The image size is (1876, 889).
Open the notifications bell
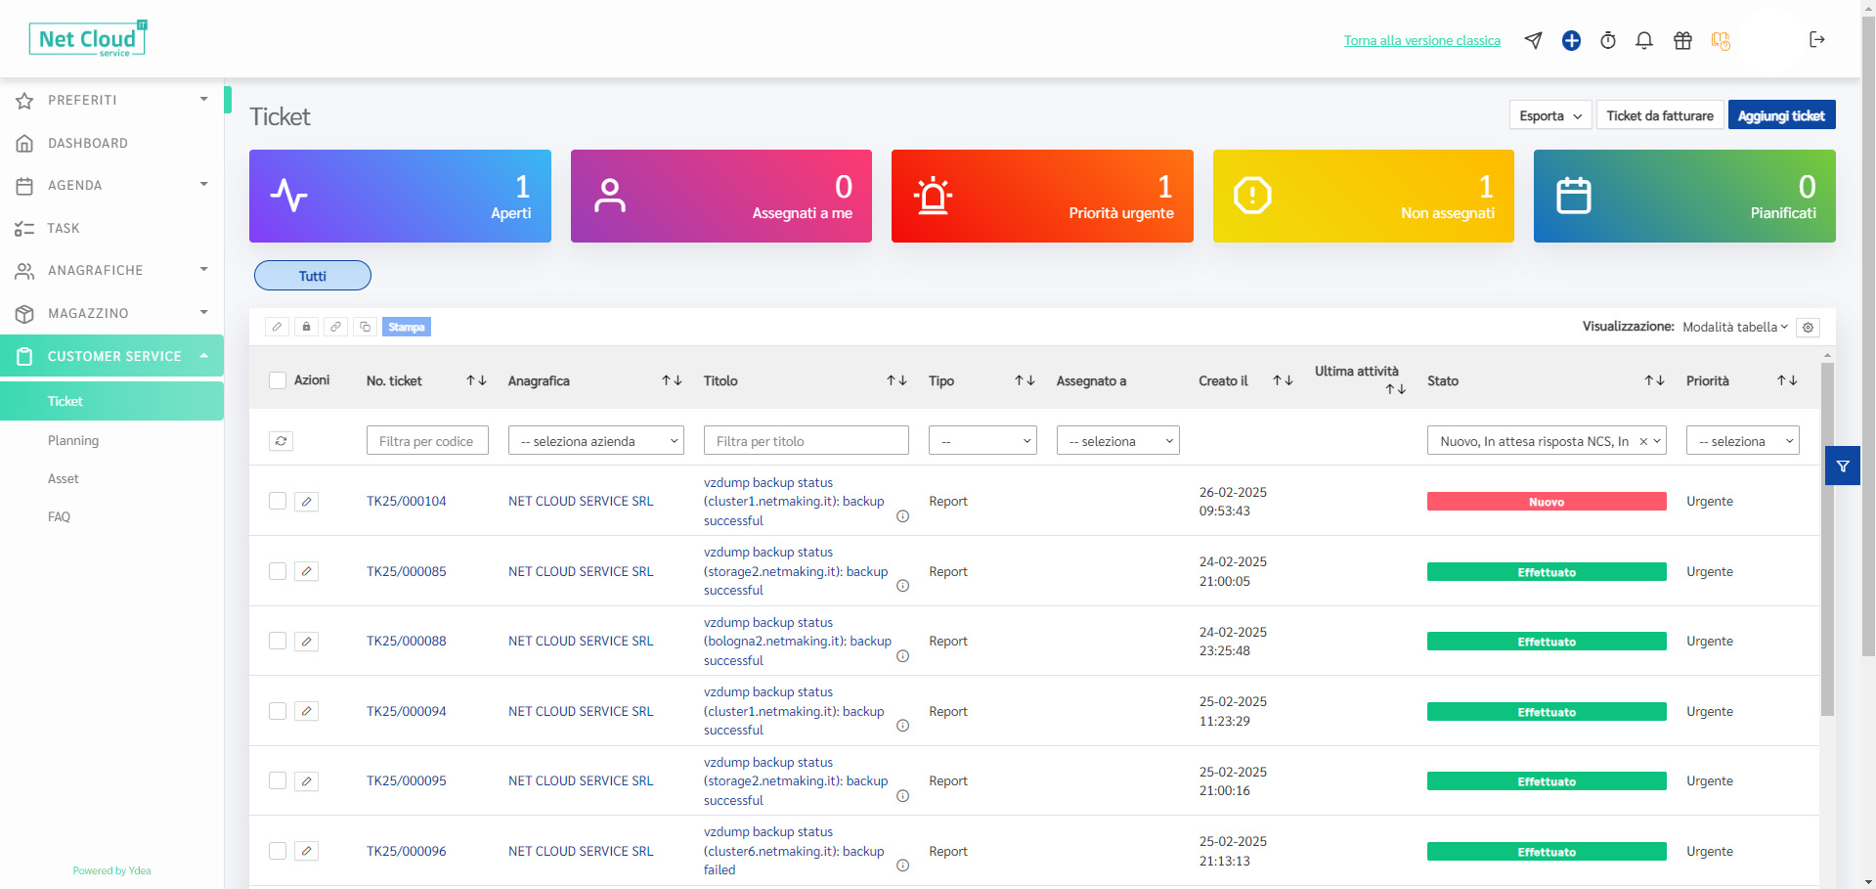click(x=1644, y=40)
